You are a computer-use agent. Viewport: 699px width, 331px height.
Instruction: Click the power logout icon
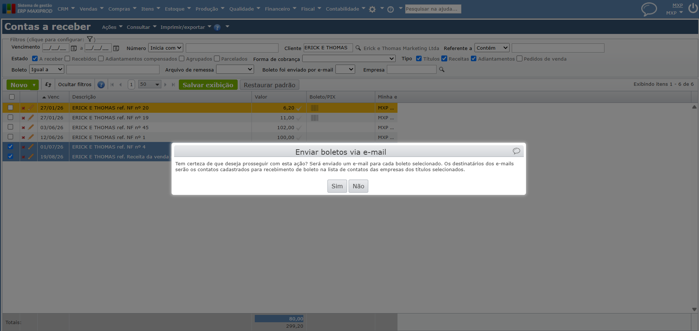point(693,8)
